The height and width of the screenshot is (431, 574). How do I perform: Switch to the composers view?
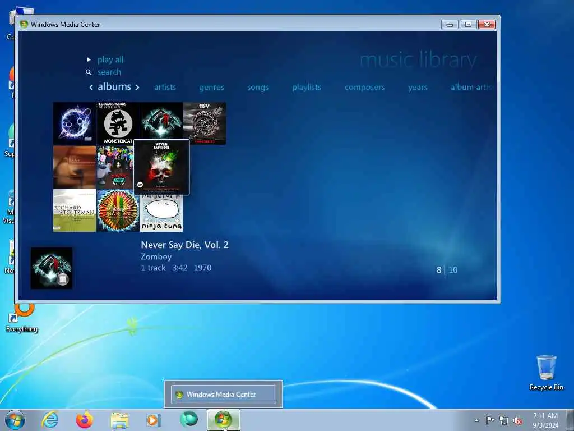click(x=364, y=87)
